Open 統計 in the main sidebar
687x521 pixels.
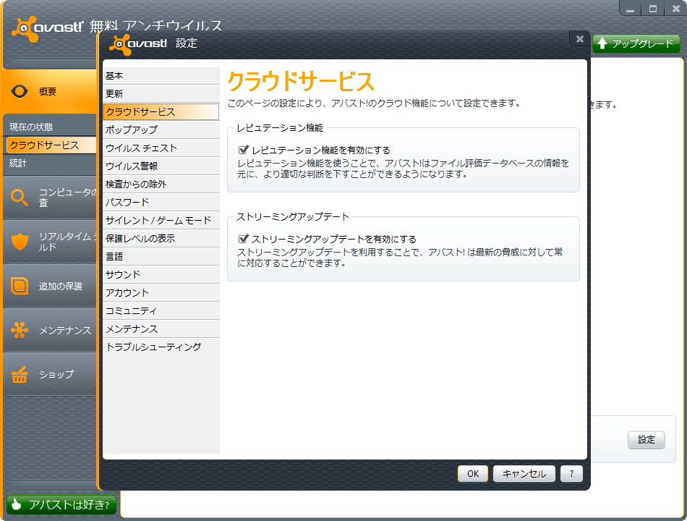49,163
